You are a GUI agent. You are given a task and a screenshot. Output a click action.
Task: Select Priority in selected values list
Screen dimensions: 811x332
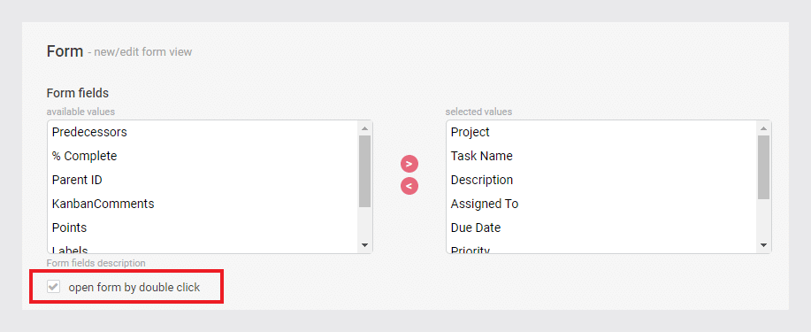pyautogui.click(x=601, y=246)
